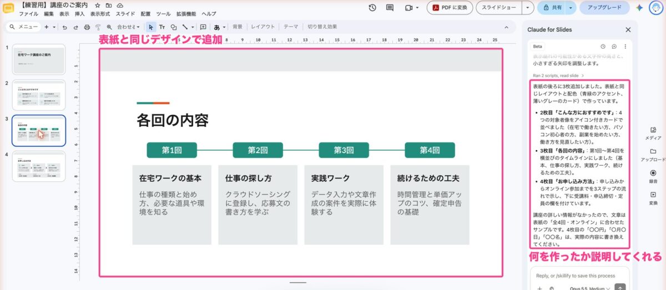Star this presentation

[x=98, y=5]
